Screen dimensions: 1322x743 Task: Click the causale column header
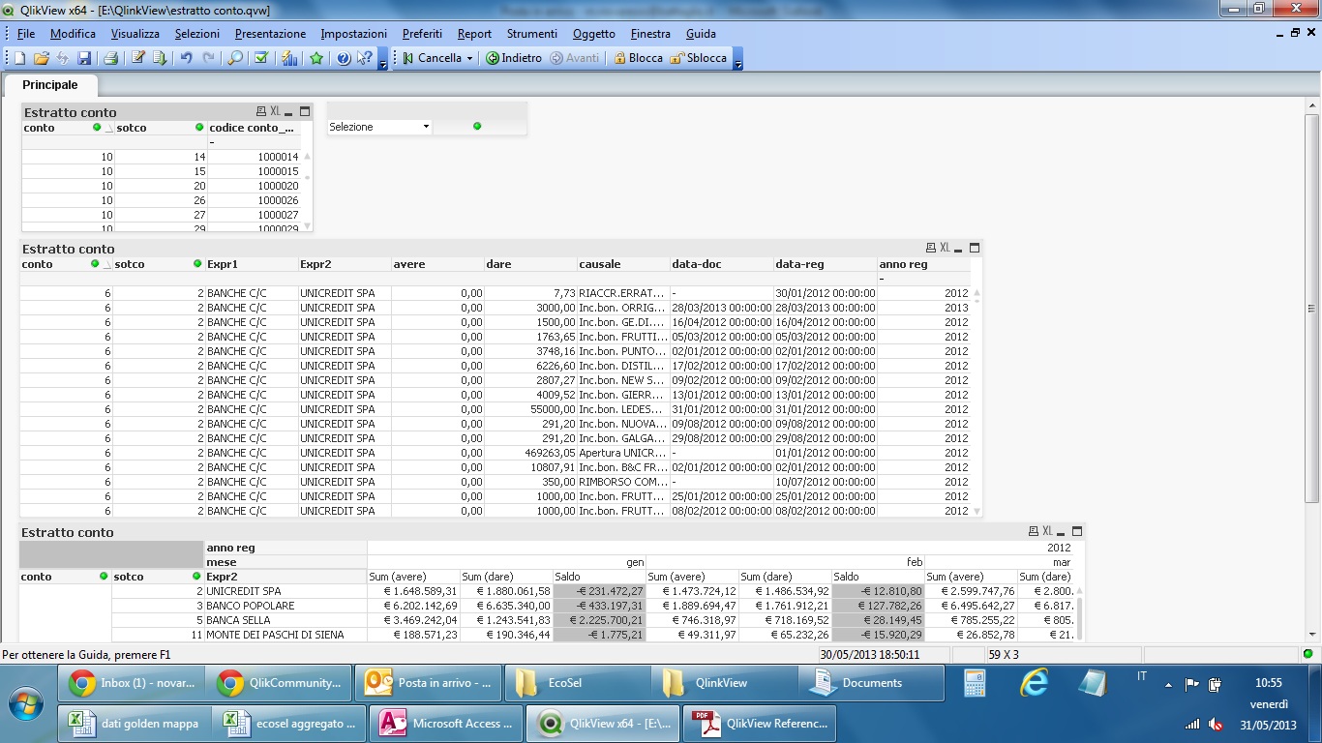(x=623, y=264)
